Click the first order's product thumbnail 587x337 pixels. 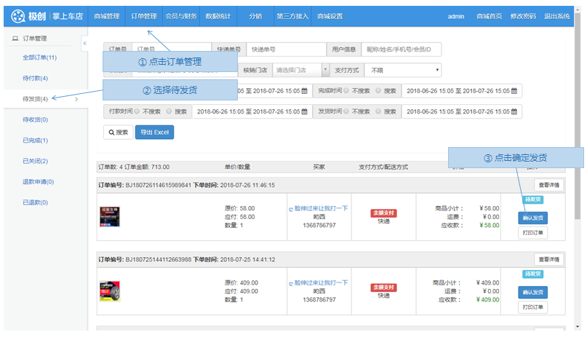109,216
